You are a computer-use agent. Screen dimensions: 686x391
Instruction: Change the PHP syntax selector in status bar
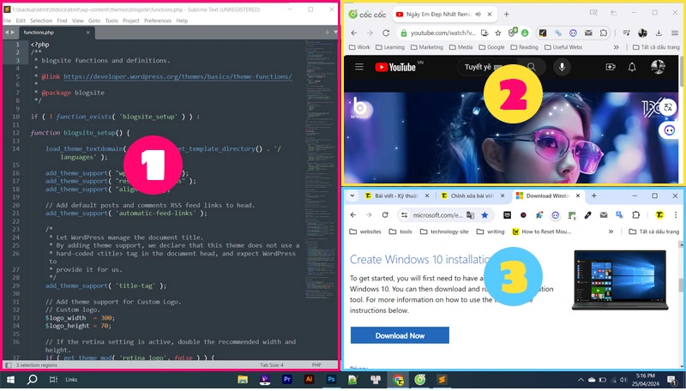point(316,365)
